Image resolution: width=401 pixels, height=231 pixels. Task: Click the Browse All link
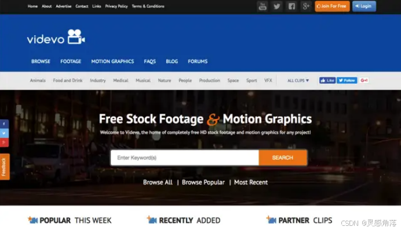pos(158,182)
